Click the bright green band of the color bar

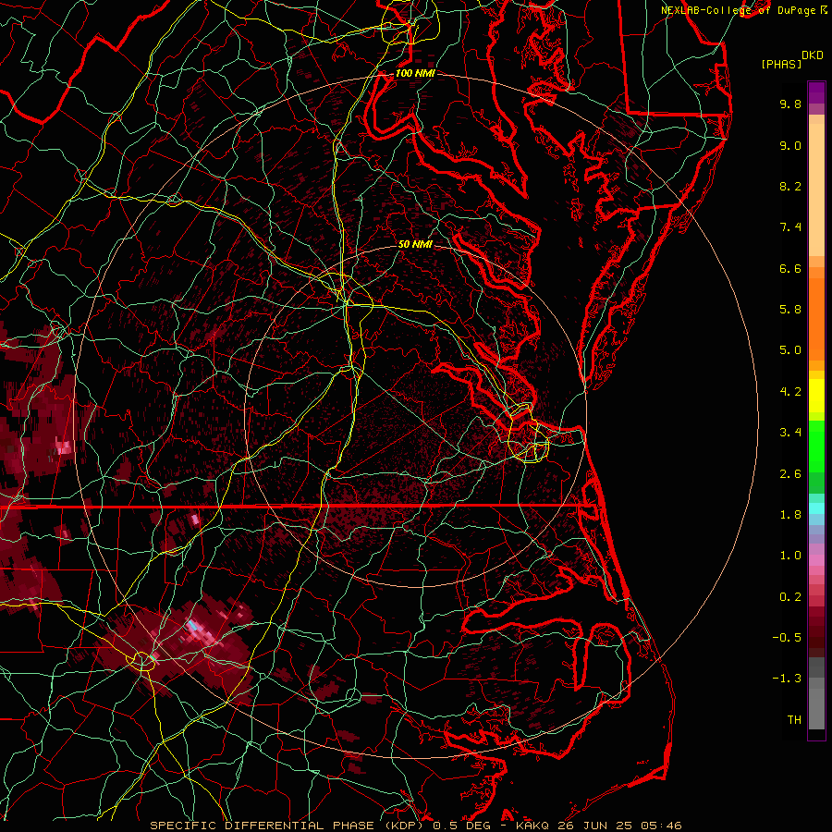(x=816, y=447)
